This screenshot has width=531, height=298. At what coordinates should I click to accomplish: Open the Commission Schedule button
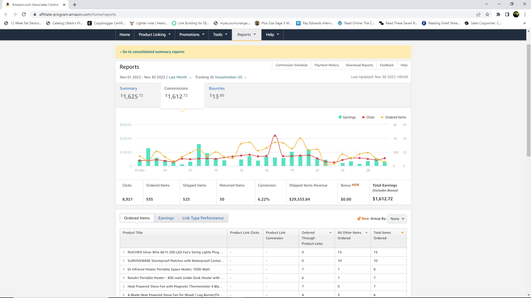(291, 65)
